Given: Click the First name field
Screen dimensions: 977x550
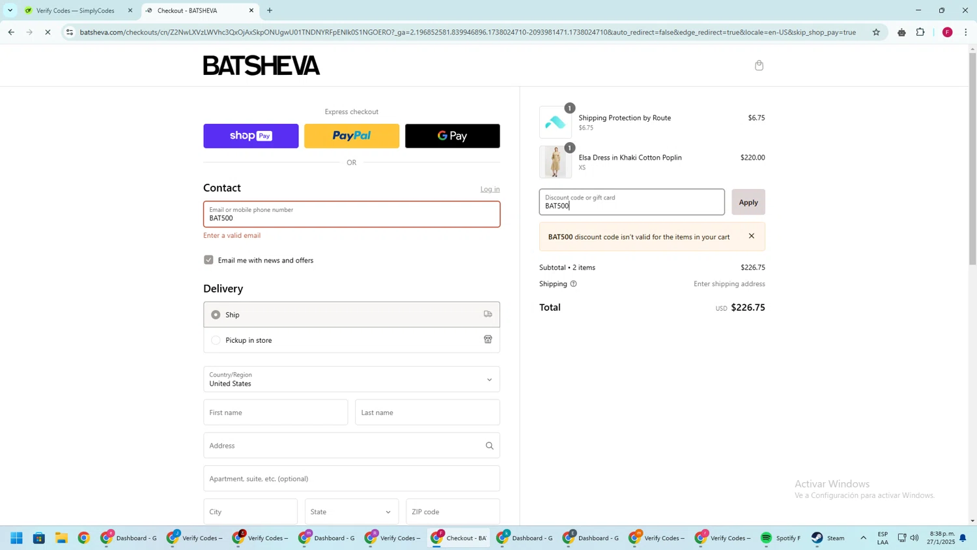Looking at the screenshot, I should click(276, 412).
